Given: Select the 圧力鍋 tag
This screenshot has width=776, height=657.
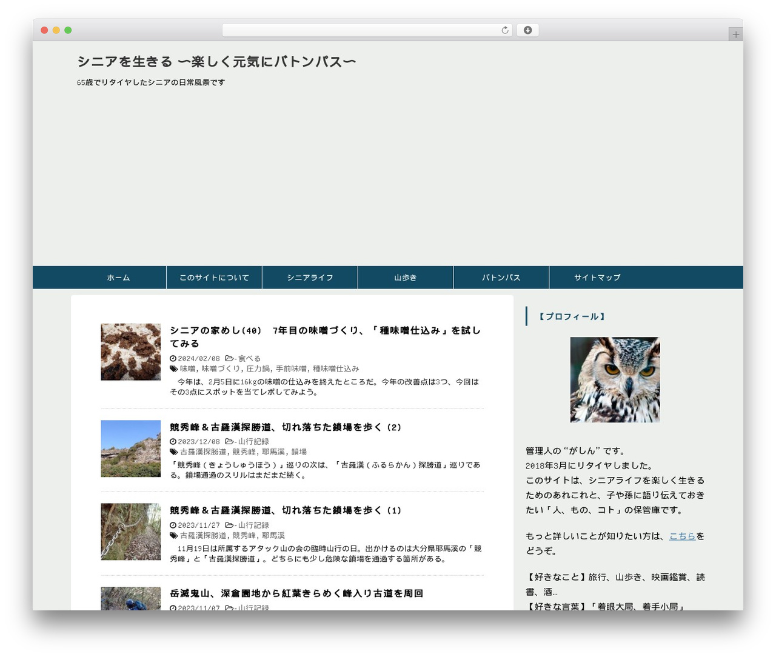Looking at the screenshot, I should 258,369.
